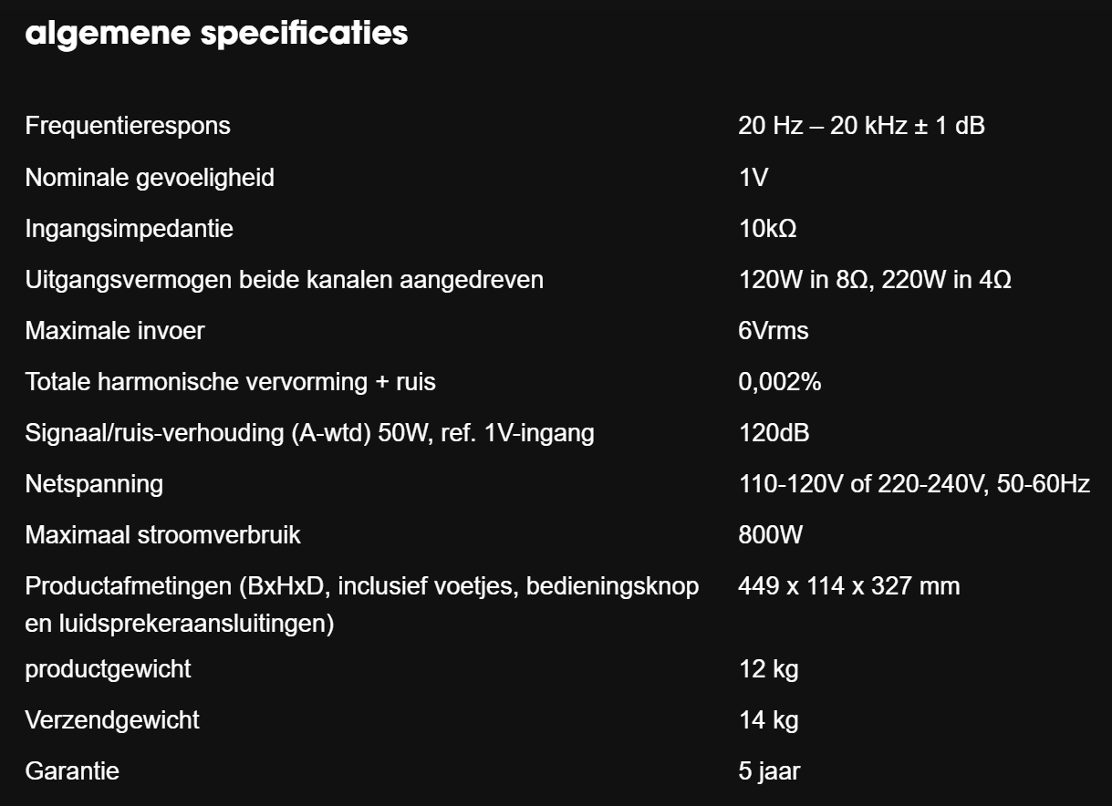This screenshot has width=1112, height=806.
Task: Click the 'algemene specificaties' heading
Action: pyautogui.click(x=216, y=33)
